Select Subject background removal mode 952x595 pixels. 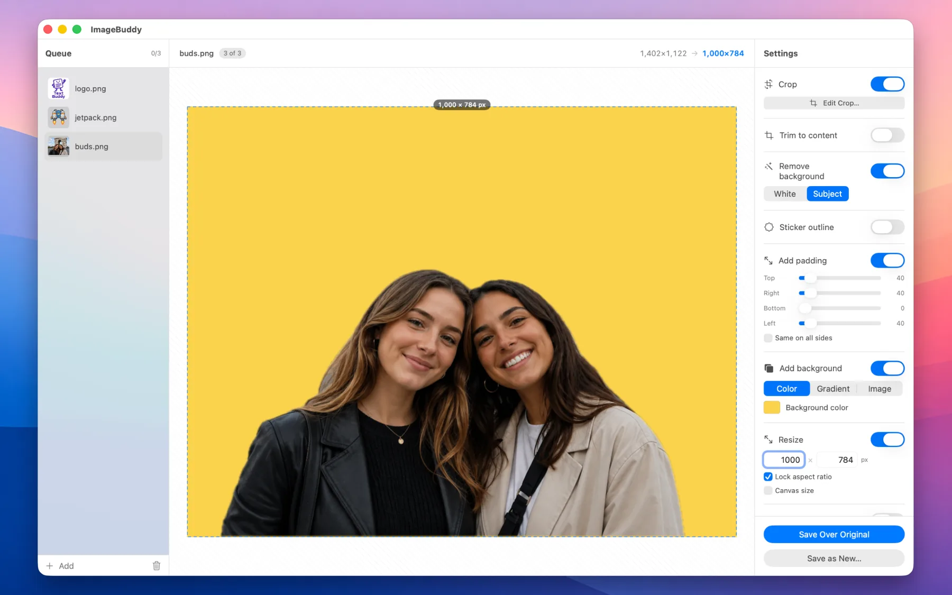827,194
